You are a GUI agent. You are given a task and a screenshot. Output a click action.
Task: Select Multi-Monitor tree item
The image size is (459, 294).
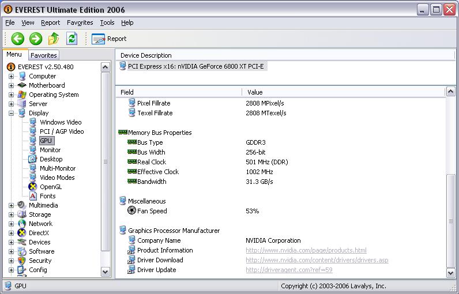(58, 168)
